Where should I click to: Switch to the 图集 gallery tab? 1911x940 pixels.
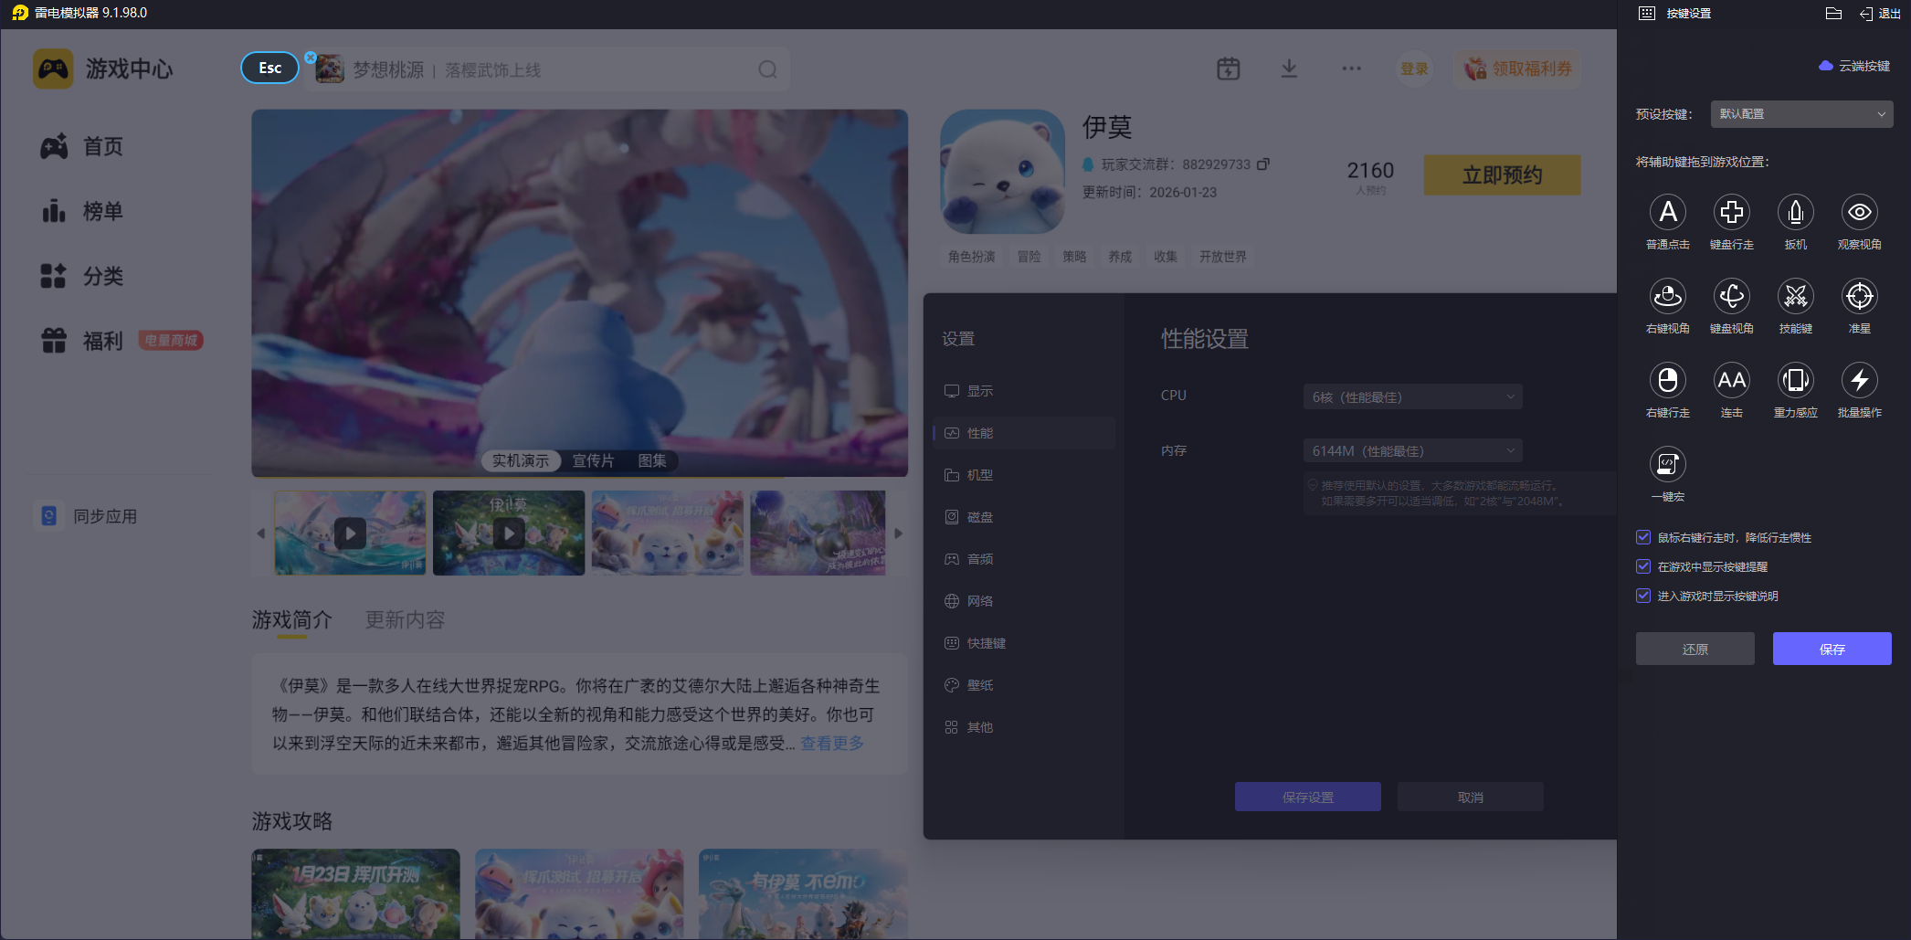coord(652,461)
